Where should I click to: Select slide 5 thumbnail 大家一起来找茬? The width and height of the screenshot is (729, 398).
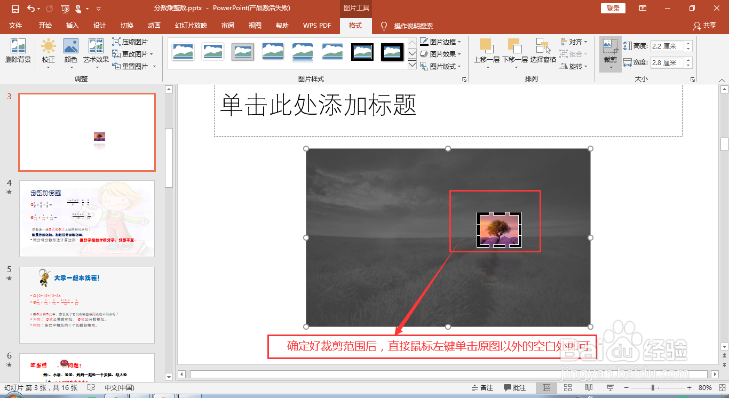[87, 305]
